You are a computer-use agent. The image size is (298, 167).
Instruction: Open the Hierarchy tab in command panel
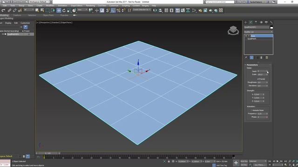pyautogui.click(x=256, y=22)
